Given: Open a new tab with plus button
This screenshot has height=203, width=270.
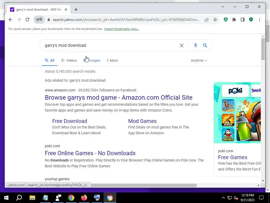Looking at the screenshot, I should [76, 10].
